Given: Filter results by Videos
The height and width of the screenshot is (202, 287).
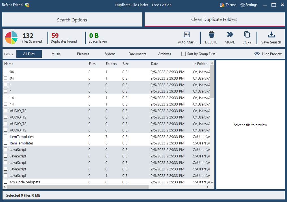Looking at the screenshot, I should (x=110, y=54).
